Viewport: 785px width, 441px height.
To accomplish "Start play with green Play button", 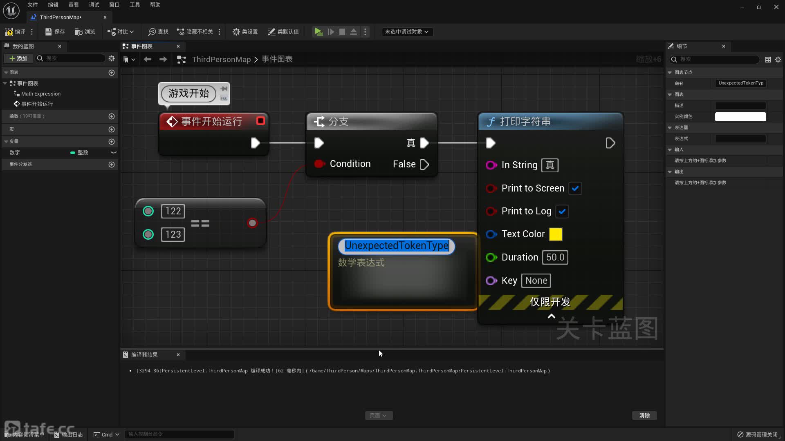I will [318, 32].
